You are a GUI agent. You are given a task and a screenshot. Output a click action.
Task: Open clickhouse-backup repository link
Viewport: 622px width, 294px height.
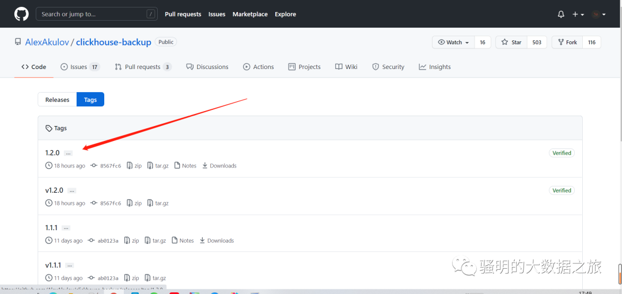[113, 43]
